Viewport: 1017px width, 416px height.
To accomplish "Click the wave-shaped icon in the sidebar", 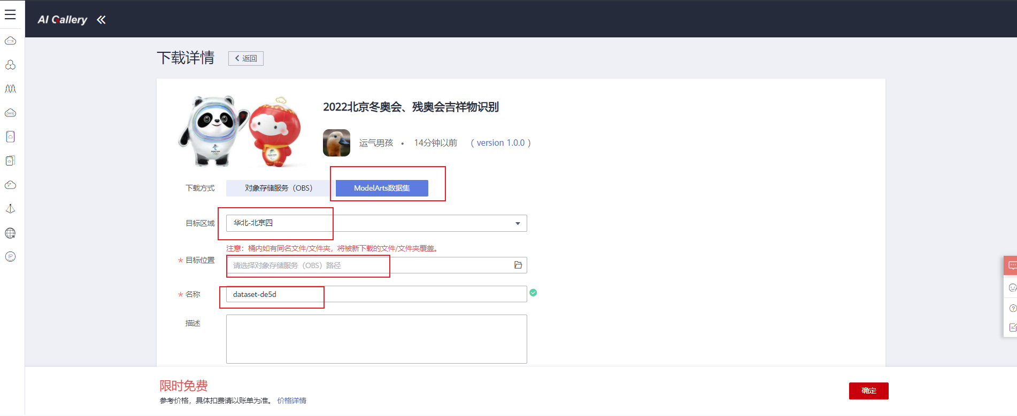I will point(10,89).
